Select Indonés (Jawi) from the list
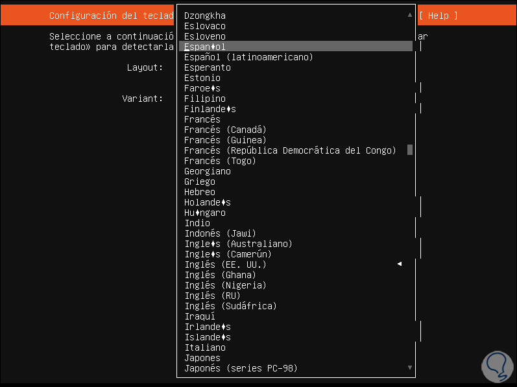Screen dimensions: 517x387 coord(220,233)
